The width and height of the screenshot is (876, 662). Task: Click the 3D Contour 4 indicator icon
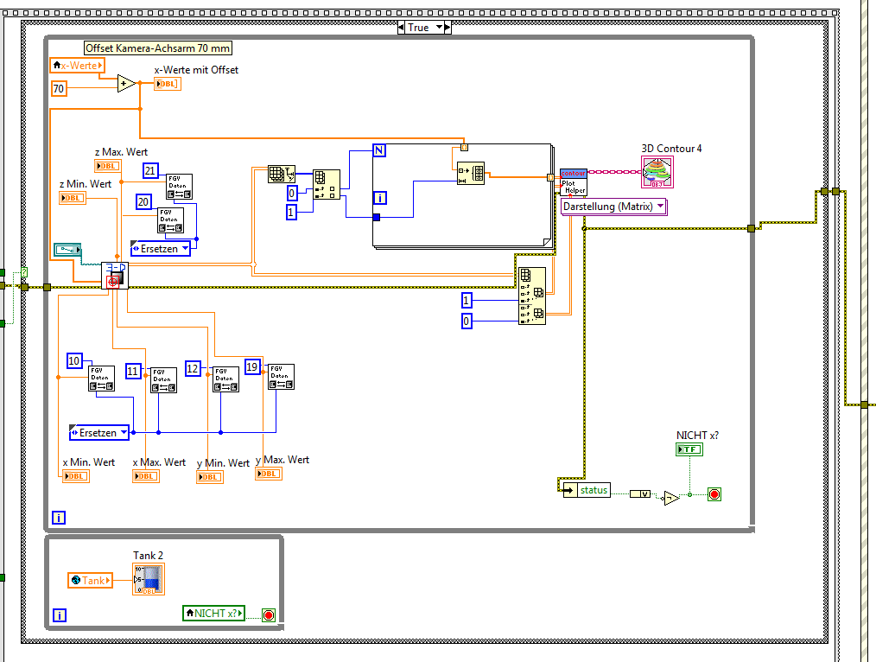click(x=657, y=172)
